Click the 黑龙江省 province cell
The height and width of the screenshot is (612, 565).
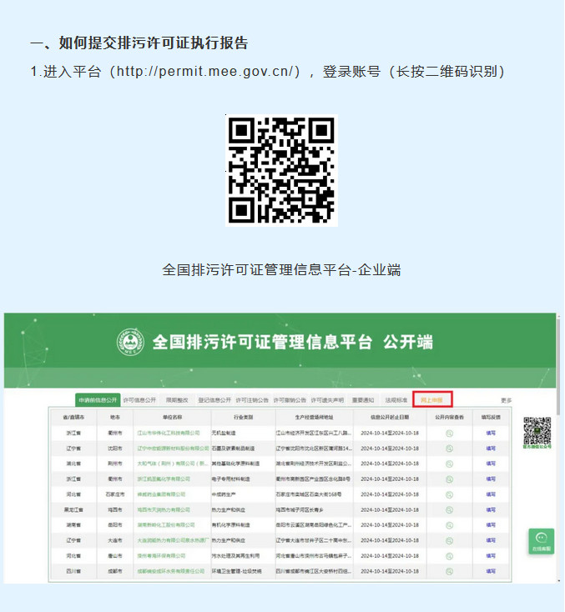[73, 509]
